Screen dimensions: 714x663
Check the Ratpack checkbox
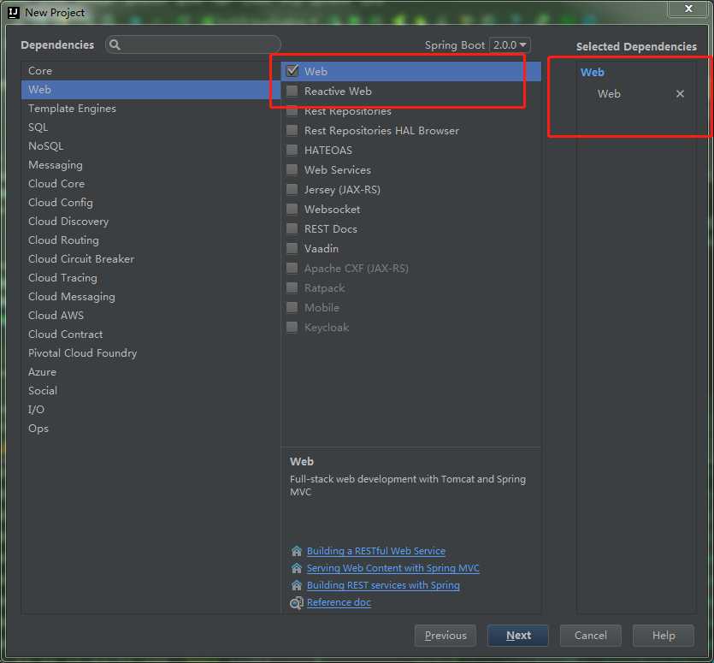(292, 288)
